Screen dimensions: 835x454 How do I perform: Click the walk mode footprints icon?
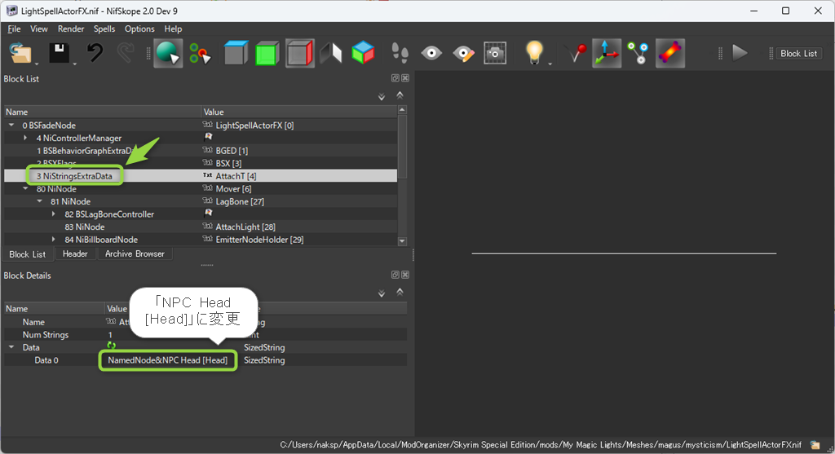[x=400, y=53]
